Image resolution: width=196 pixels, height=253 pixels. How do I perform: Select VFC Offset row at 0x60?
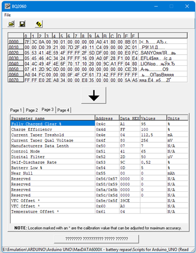coord(100,206)
